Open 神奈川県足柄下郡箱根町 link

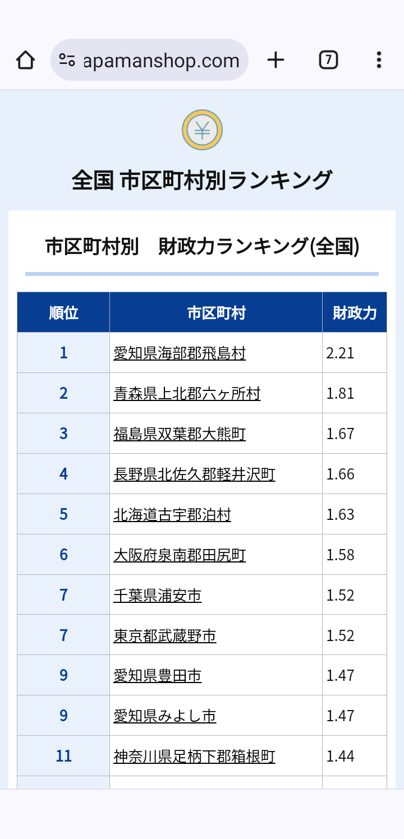coord(194,757)
